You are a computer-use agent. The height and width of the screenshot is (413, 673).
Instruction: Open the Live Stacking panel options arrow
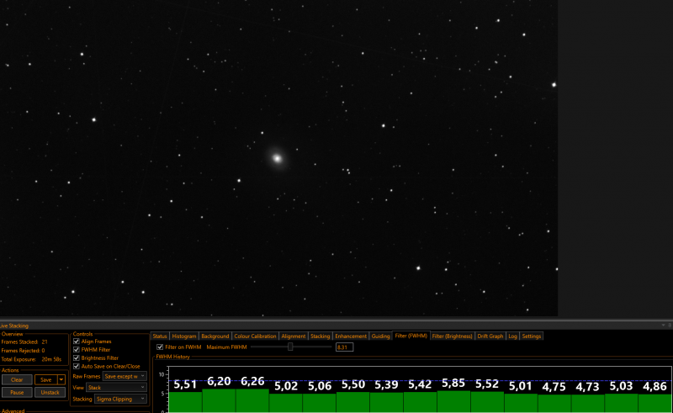(664, 325)
